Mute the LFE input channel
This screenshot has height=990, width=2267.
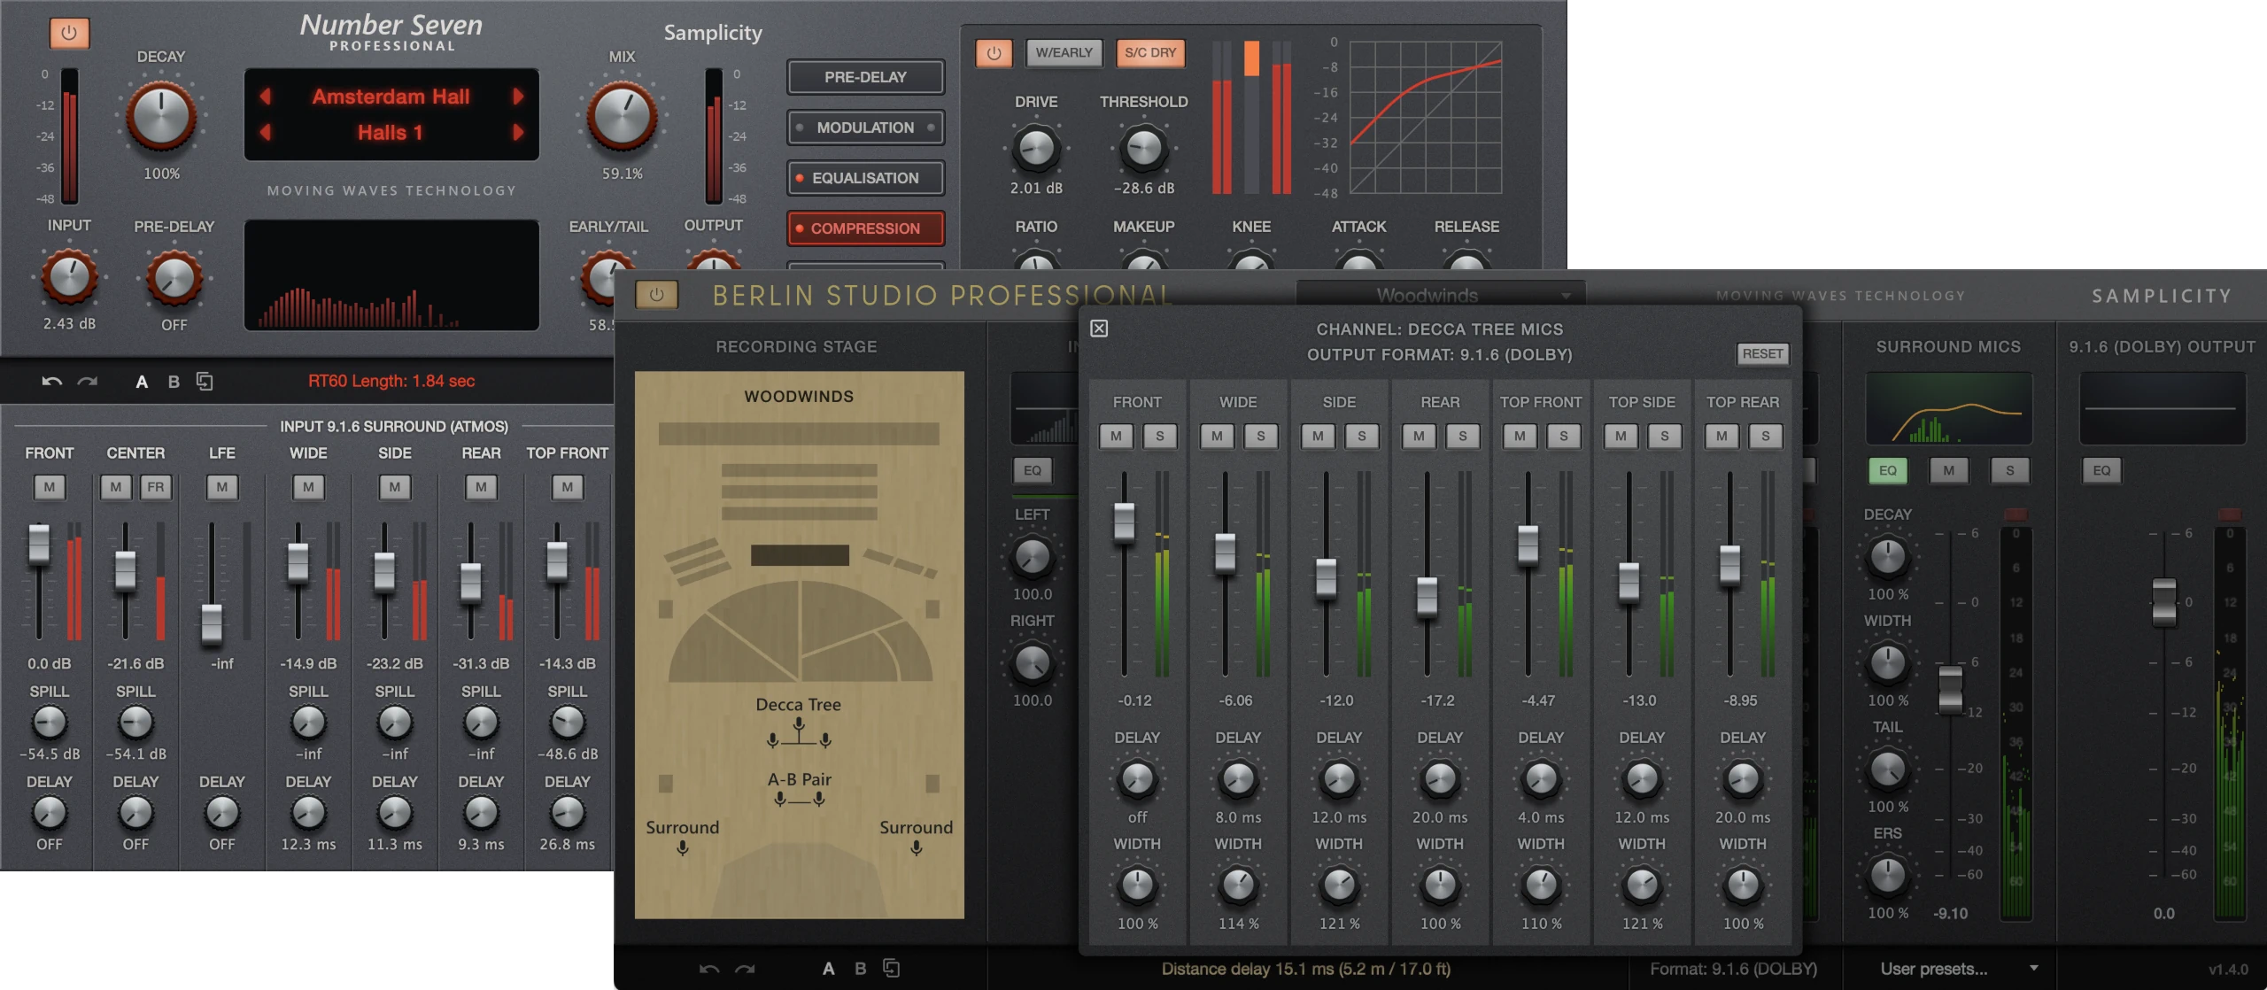pyautogui.click(x=222, y=487)
